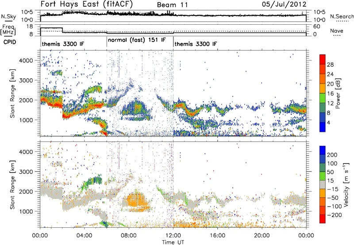Click the '28' Power colorbar tick label
354x245 pixels.
coord(330,65)
